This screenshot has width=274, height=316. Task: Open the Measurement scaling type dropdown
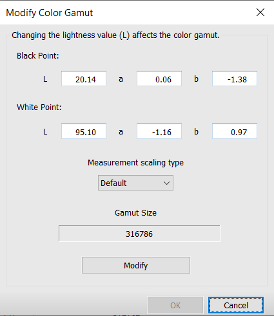click(135, 183)
